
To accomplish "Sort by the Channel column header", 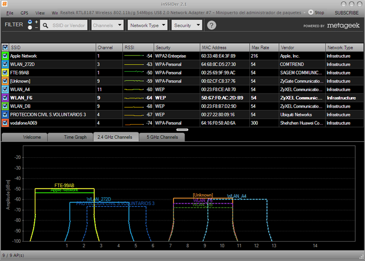I will click(x=109, y=47).
